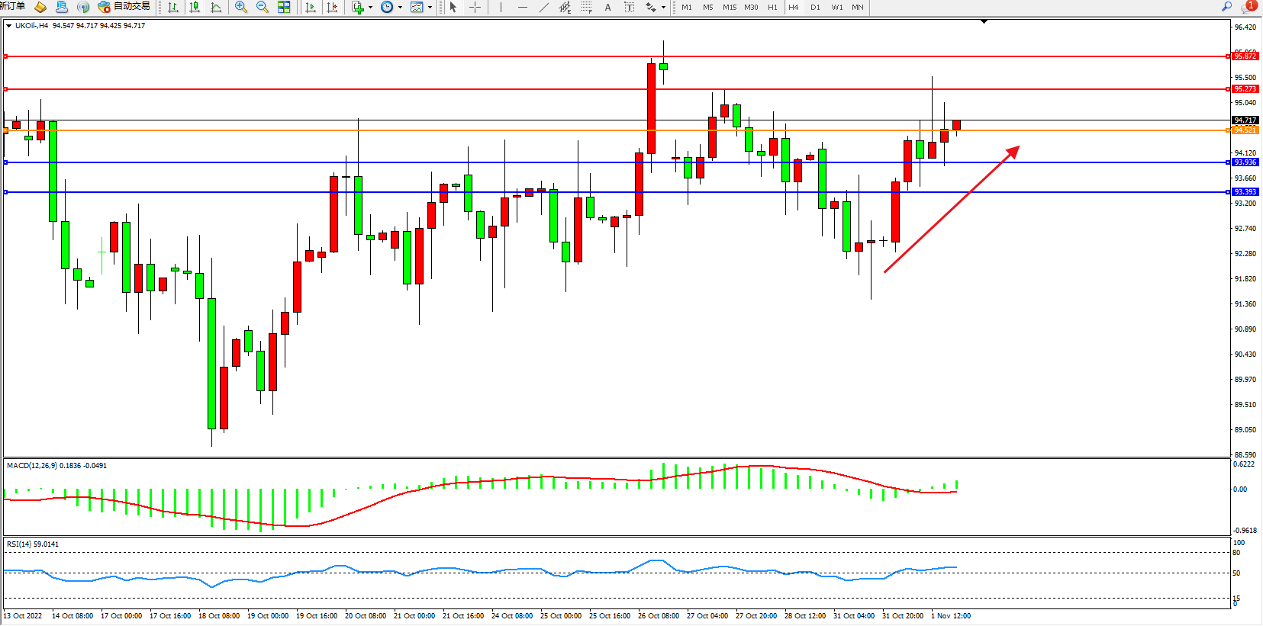Screen dimensions: 1263x626
Task: Toggle the auto trading button
Action: (x=124, y=7)
